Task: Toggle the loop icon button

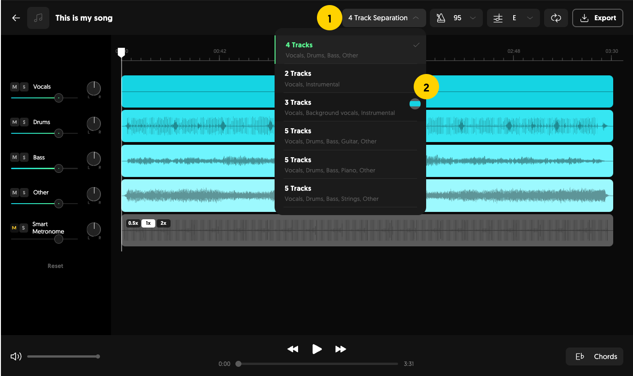Action: coord(556,18)
